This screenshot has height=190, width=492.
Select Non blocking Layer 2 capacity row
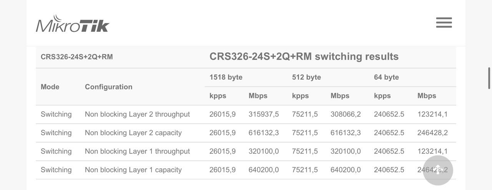click(246, 133)
